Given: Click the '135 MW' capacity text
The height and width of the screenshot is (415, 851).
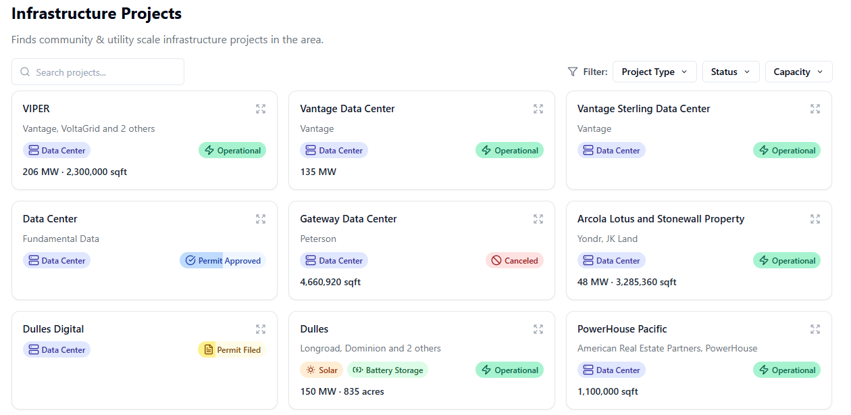Looking at the screenshot, I should click(x=318, y=172).
